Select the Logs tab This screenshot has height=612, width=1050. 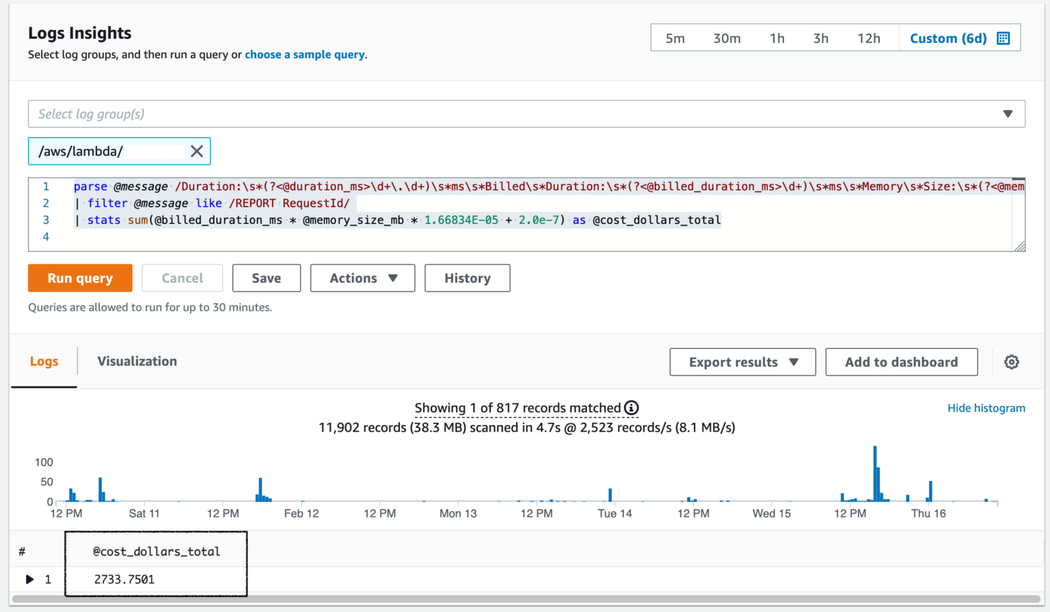[44, 361]
